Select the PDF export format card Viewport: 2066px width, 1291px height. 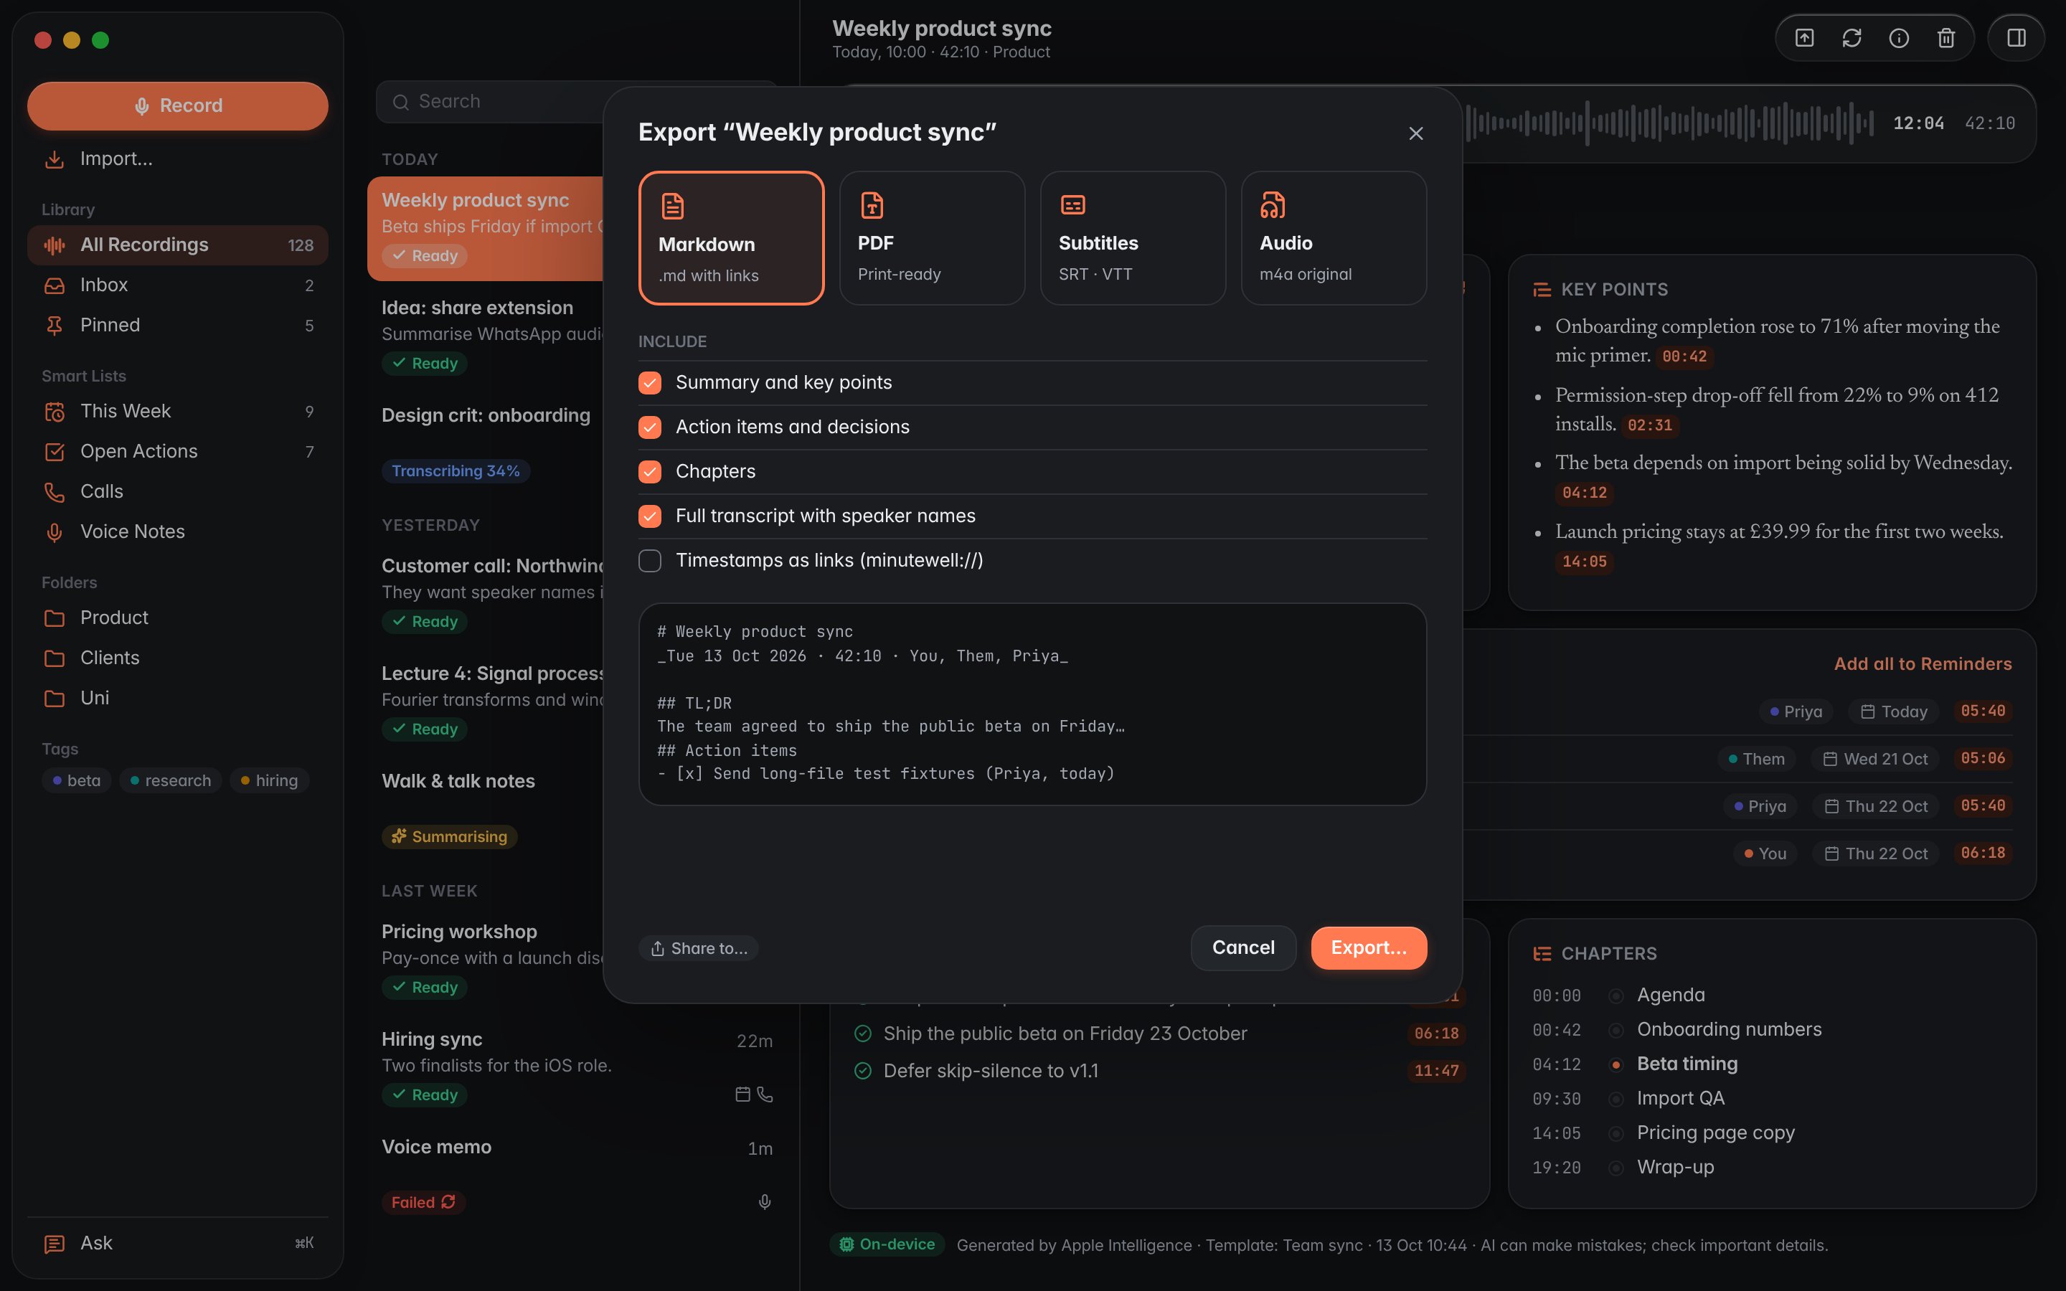pos(933,237)
